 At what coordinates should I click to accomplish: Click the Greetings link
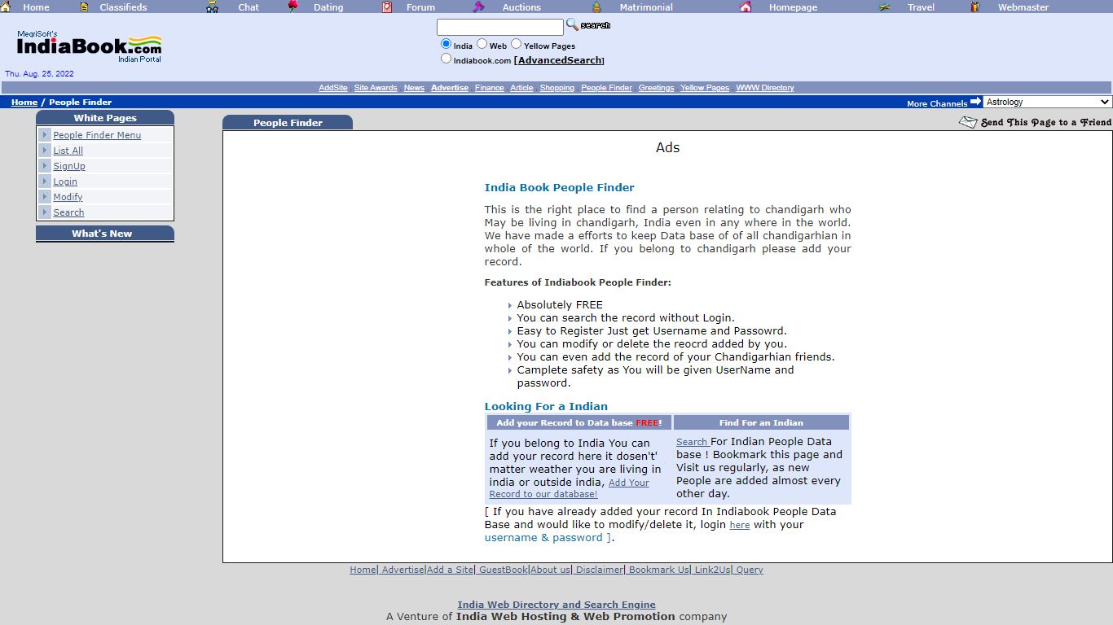tap(656, 88)
